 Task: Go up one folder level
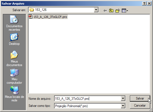coord(111,11)
